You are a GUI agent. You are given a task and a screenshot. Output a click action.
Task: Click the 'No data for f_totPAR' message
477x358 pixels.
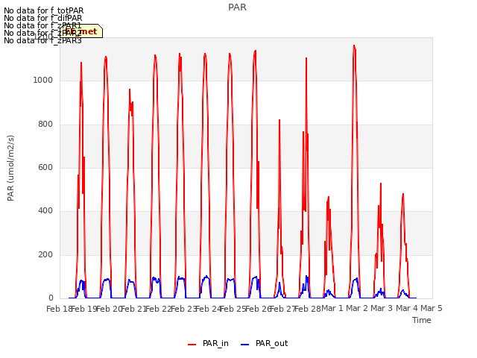point(43,10)
